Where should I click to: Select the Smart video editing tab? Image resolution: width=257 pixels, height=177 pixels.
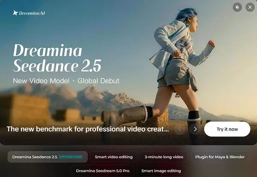point(114,157)
